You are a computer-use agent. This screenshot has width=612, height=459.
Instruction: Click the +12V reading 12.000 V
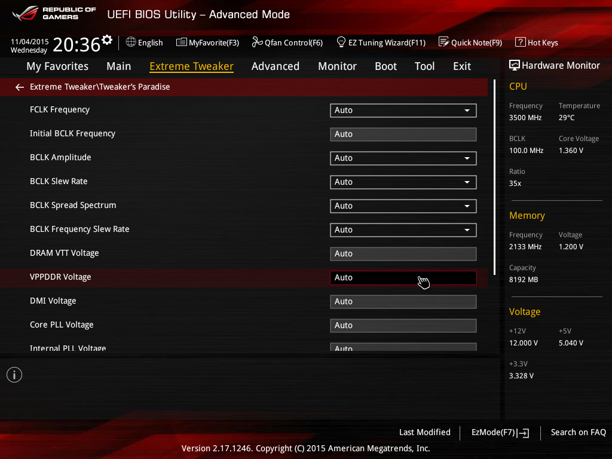pos(524,342)
